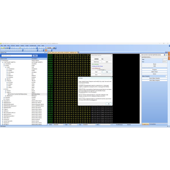Open the device selection dropdown in programmer panel
Viewport: 170px width, 170px height.
(x=165, y=55)
